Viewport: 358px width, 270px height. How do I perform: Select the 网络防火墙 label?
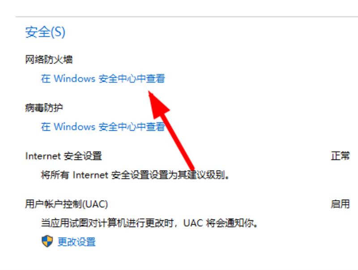tap(49, 60)
